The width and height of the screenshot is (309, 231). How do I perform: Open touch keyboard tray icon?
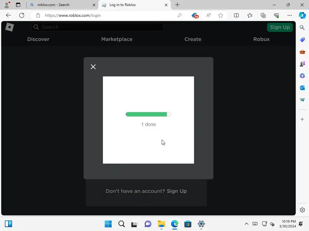[x=255, y=224]
